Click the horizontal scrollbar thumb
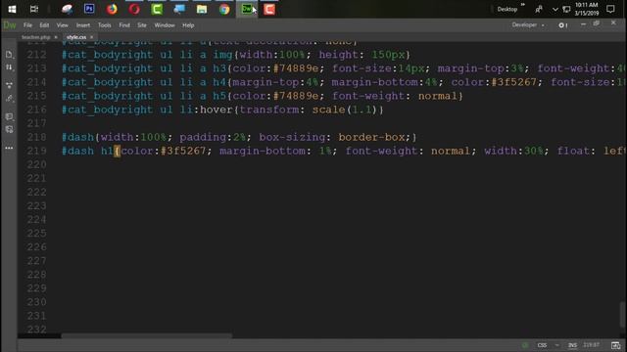The height and width of the screenshot is (352, 627). (x=146, y=336)
